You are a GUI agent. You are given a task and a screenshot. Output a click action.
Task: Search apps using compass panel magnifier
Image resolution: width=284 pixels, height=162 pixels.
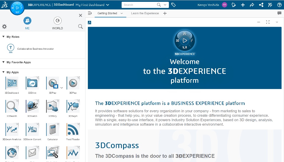(x=80, y=27)
